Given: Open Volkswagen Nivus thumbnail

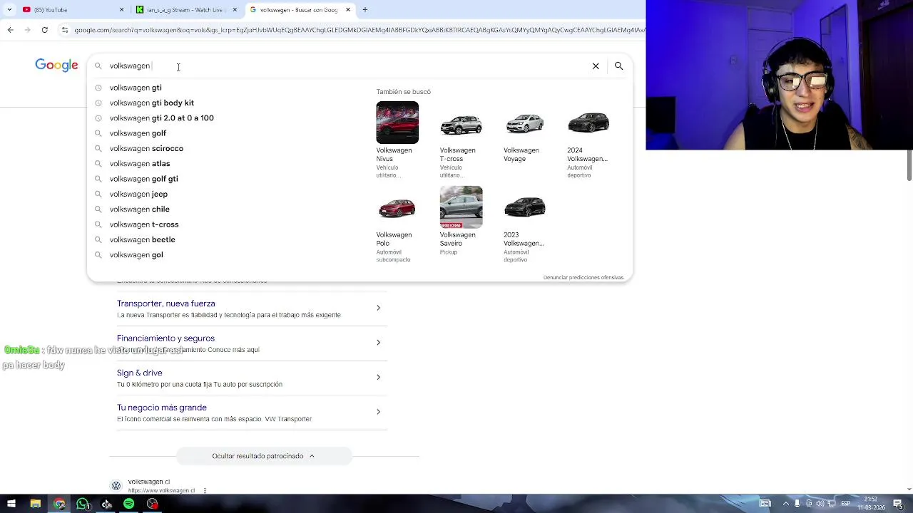Looking at the screenshot, I should [397, 123].
